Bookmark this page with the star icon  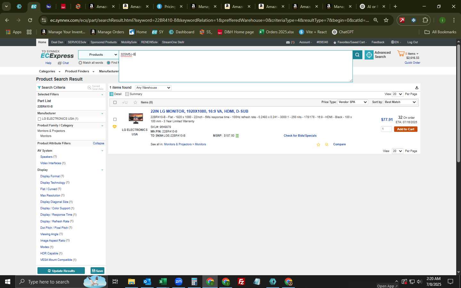click(386, 20)
